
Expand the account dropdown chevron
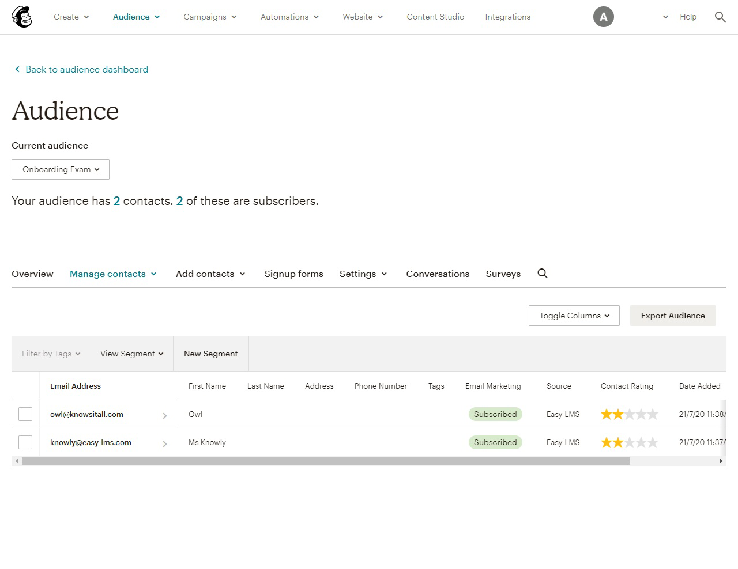click(665, 17)
